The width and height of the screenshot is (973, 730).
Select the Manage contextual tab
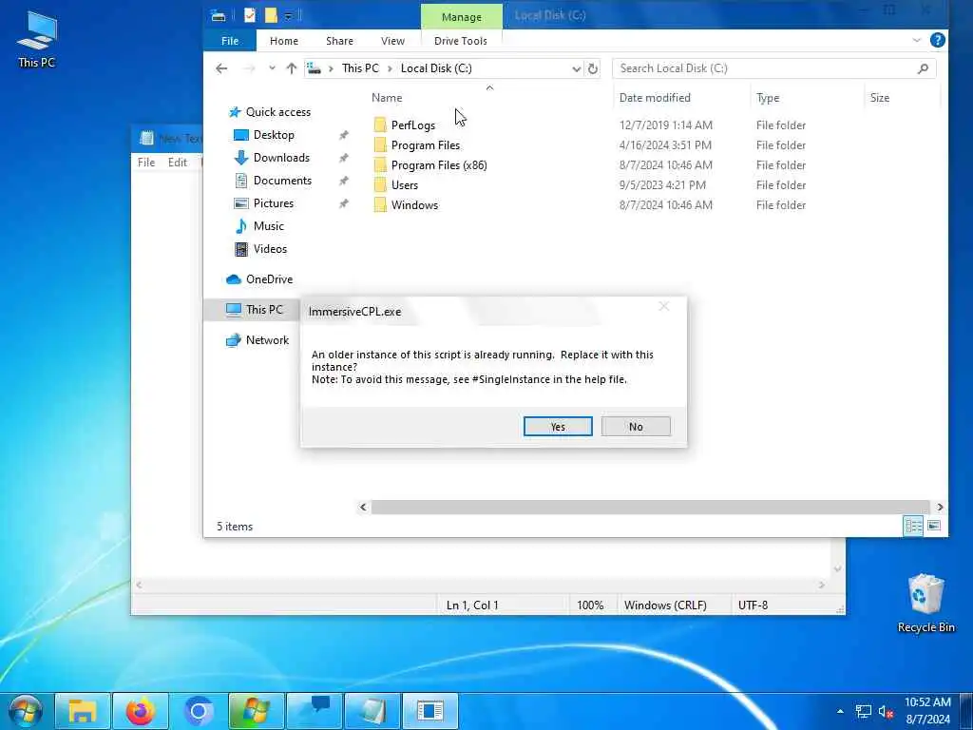pyautogui.click(x=461, y=17)
